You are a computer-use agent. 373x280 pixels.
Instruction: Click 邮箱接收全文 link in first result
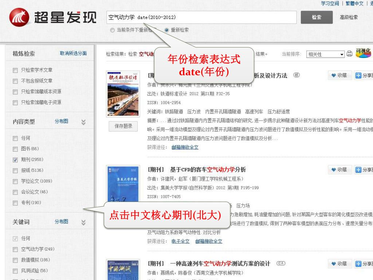(185, 147)
